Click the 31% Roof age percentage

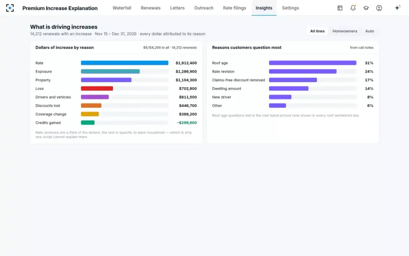[369, 63]
